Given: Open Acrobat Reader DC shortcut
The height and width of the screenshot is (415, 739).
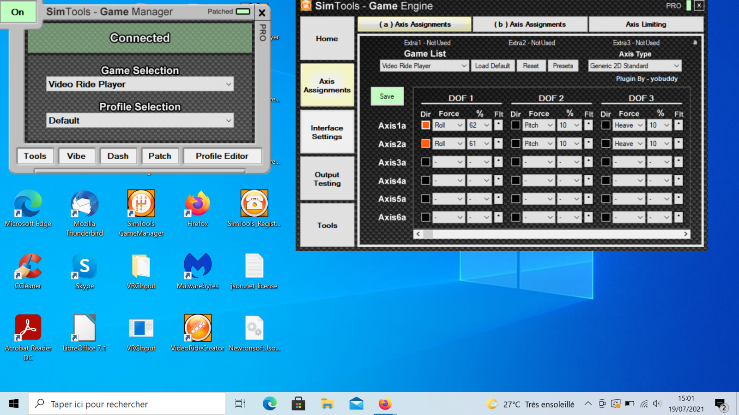Looking at the screenshot, I should [28, 328].
